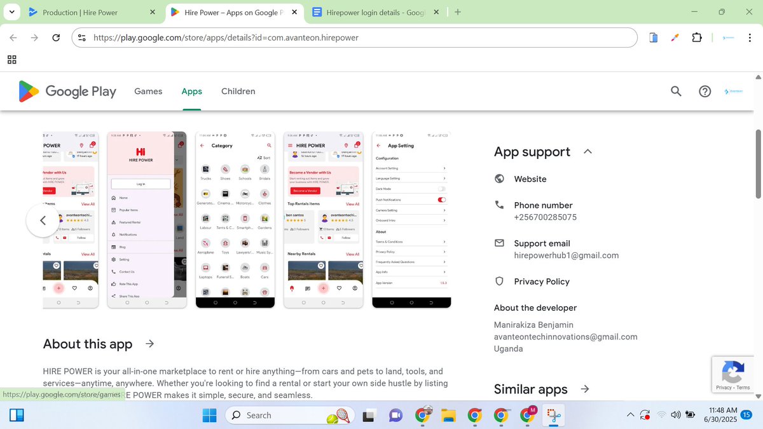
Task: Open the widgets icon at taskbar left
Action: tap(17, 416)
